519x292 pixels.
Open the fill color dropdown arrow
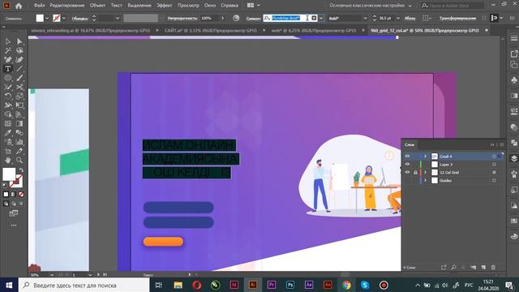[47, 18]
